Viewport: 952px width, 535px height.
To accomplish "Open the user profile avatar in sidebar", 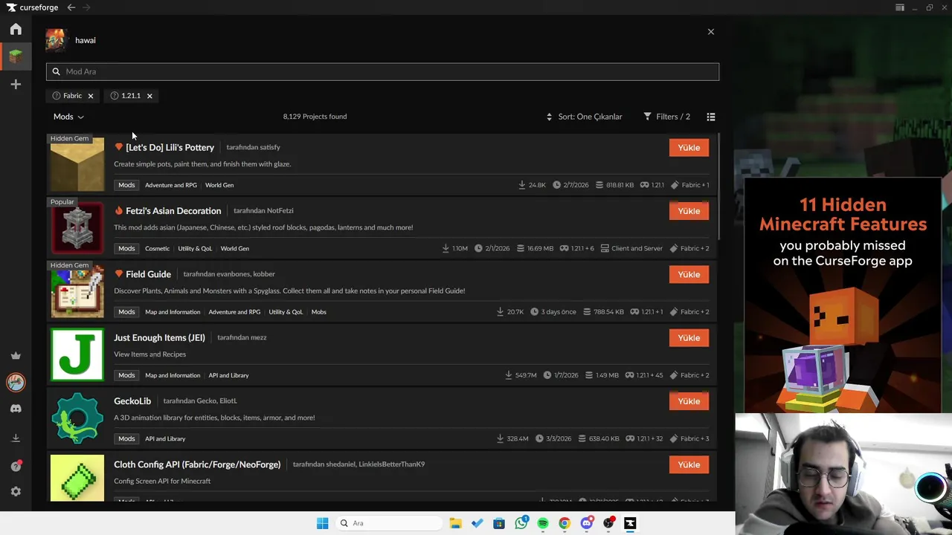I will tap(16, 382).
